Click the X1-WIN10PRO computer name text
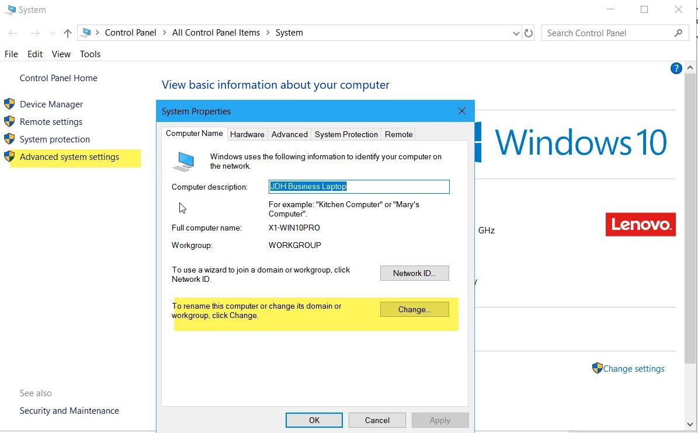This screenshot has width=698, height=433. (x=294, y=228)
